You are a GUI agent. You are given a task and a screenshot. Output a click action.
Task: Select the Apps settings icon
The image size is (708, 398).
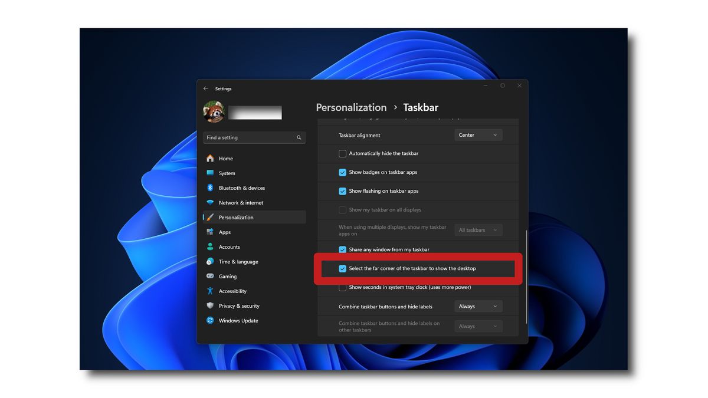pyautogui.click(x=225, y=232)
